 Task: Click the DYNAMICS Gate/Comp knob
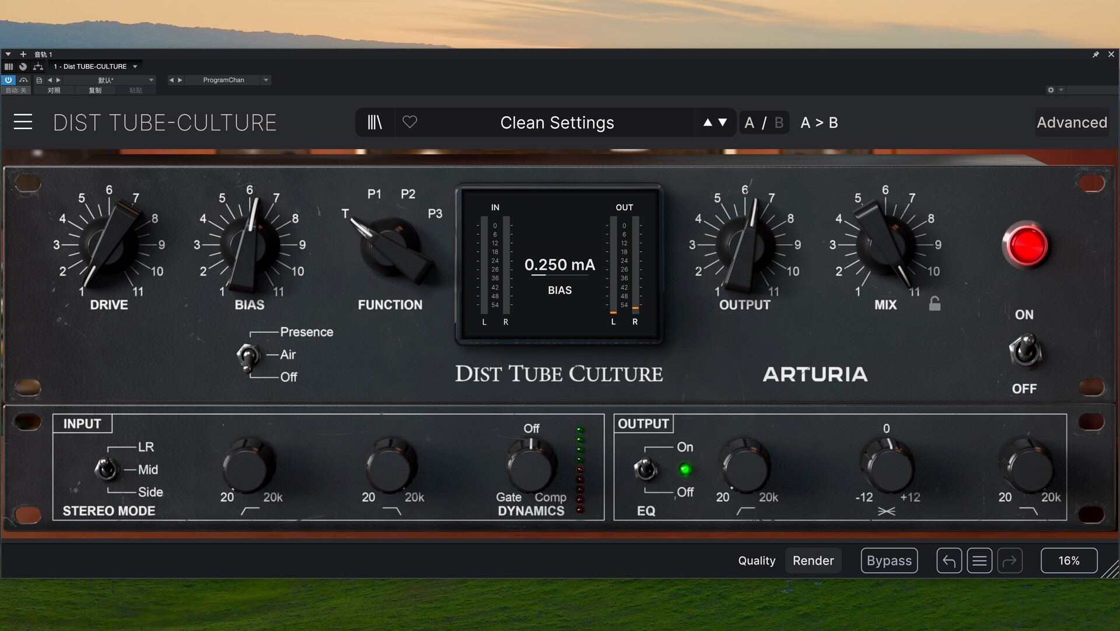coord(531,465)
